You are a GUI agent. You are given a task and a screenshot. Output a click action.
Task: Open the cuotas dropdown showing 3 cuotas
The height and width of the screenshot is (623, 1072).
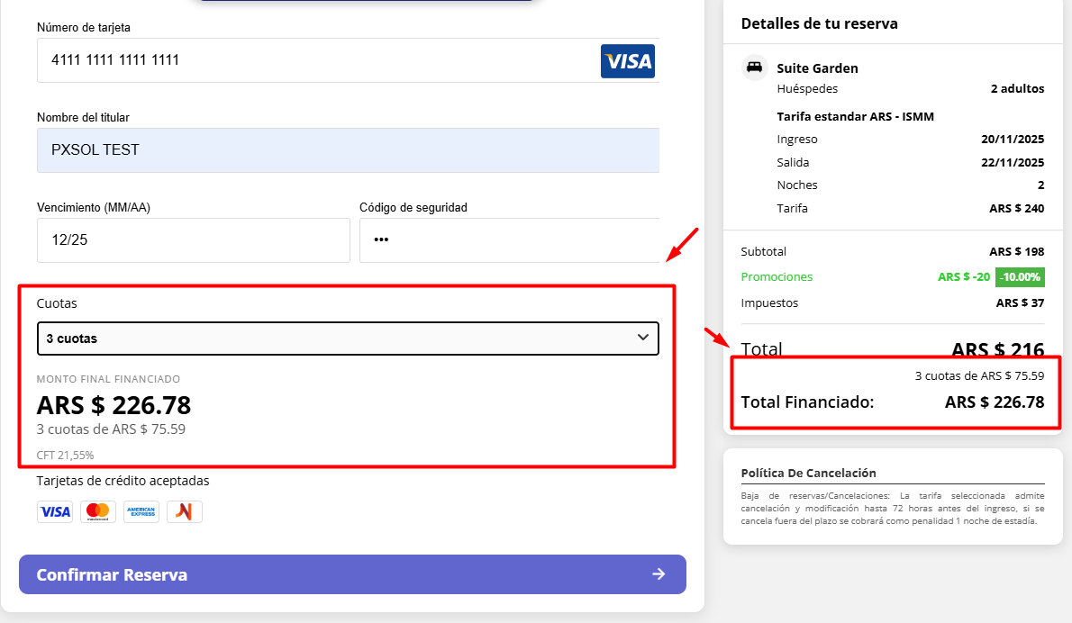pos(348,339)
